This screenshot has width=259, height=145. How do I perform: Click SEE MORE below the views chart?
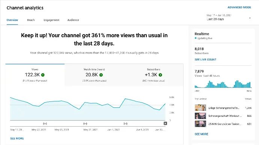point(17,138)
